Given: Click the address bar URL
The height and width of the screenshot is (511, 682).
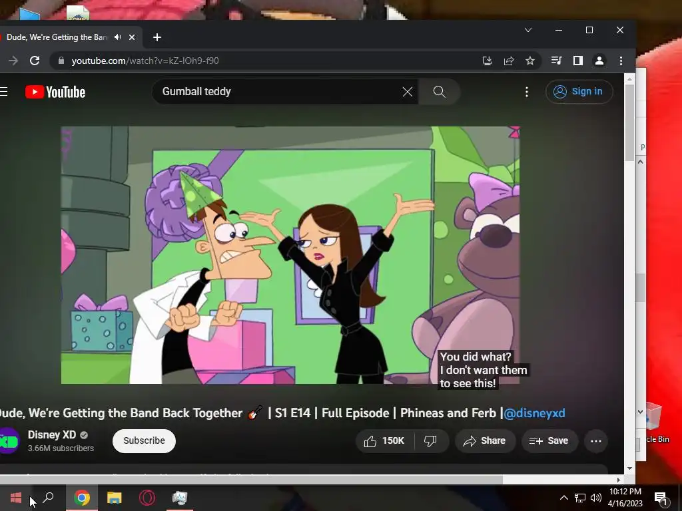Looking at the screenshot, I should 145,61.
